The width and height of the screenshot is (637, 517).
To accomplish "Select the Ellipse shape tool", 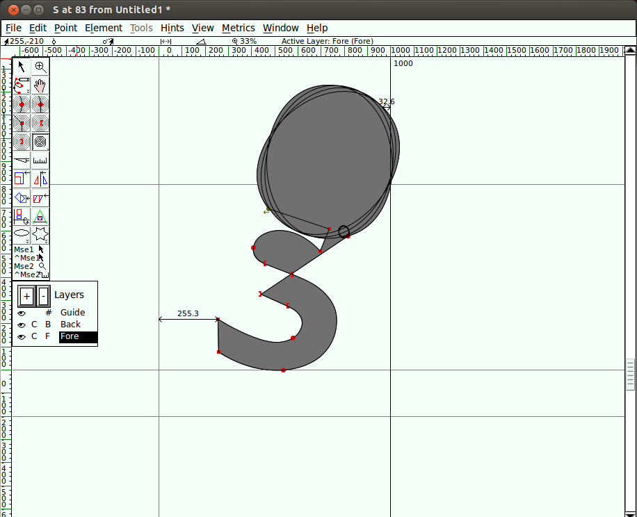I will pos(22,235).
